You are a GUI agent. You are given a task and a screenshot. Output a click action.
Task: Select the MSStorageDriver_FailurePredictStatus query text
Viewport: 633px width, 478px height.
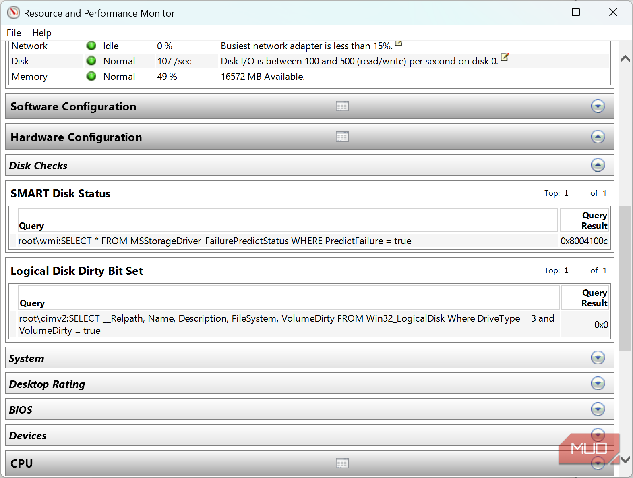(215, 241)
